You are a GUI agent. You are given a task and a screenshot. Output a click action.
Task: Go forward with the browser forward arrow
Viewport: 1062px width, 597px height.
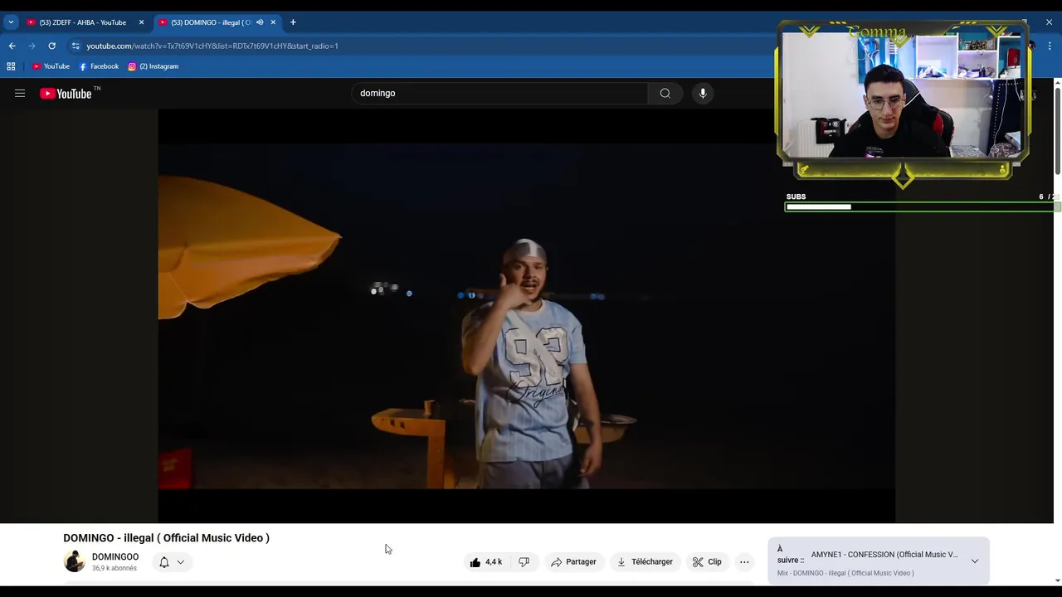(x=32, y=46)
